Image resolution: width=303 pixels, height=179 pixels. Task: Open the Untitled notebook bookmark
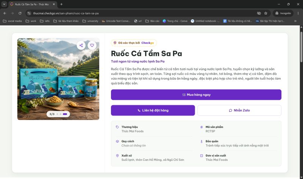point(205,21)
